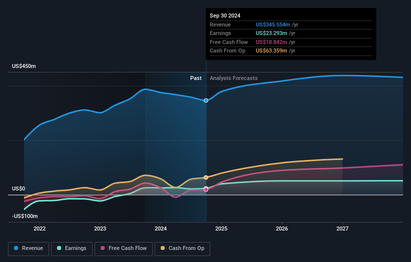
Task: Click the Past label
Action: 196,78
